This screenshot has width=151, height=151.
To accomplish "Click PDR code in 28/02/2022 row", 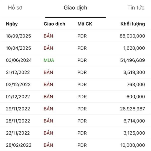I will 82,145.
